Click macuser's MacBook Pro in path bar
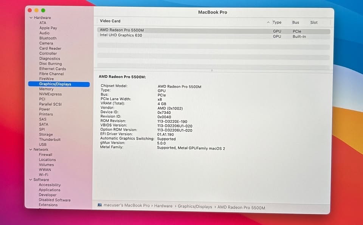 click(127, 205)
